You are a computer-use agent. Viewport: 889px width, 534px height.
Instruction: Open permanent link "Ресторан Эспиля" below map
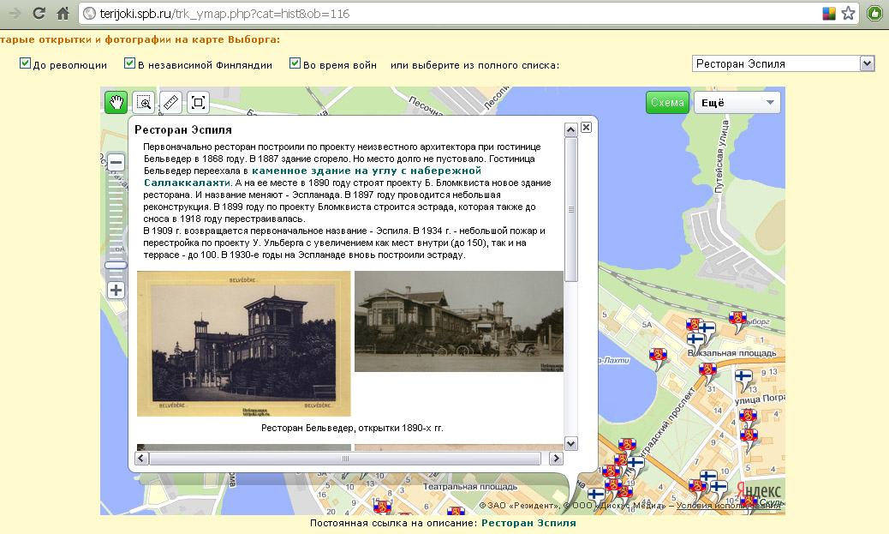pos(528,523)
